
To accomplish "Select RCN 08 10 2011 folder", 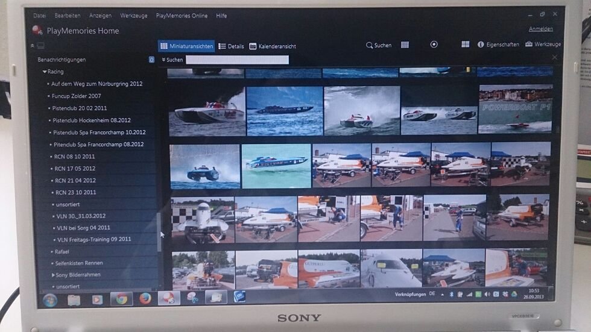I will [x=75, y=156].
